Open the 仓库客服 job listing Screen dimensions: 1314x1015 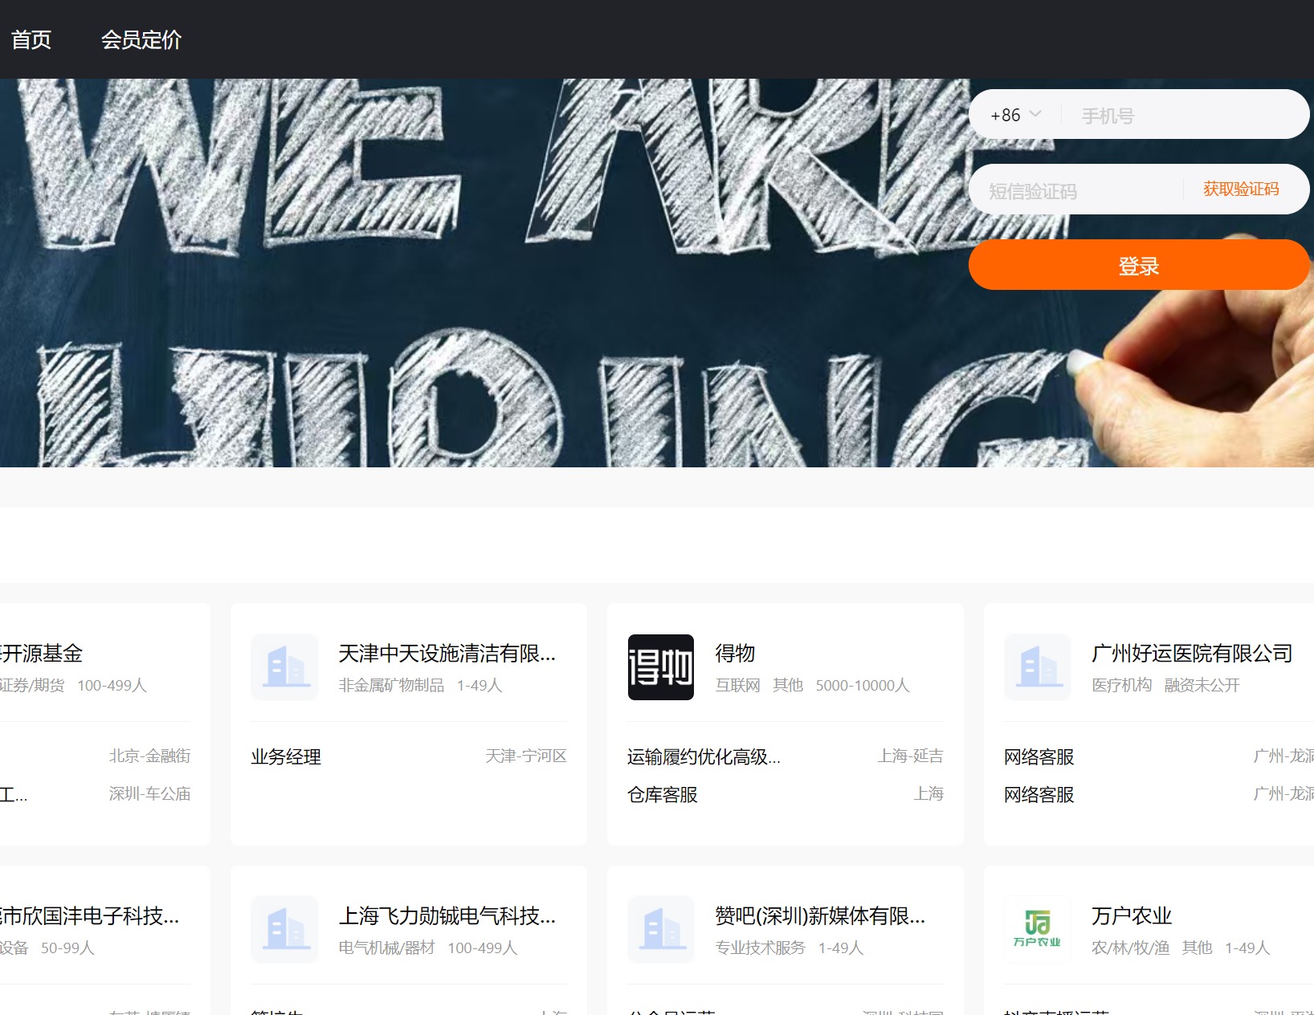663,794
